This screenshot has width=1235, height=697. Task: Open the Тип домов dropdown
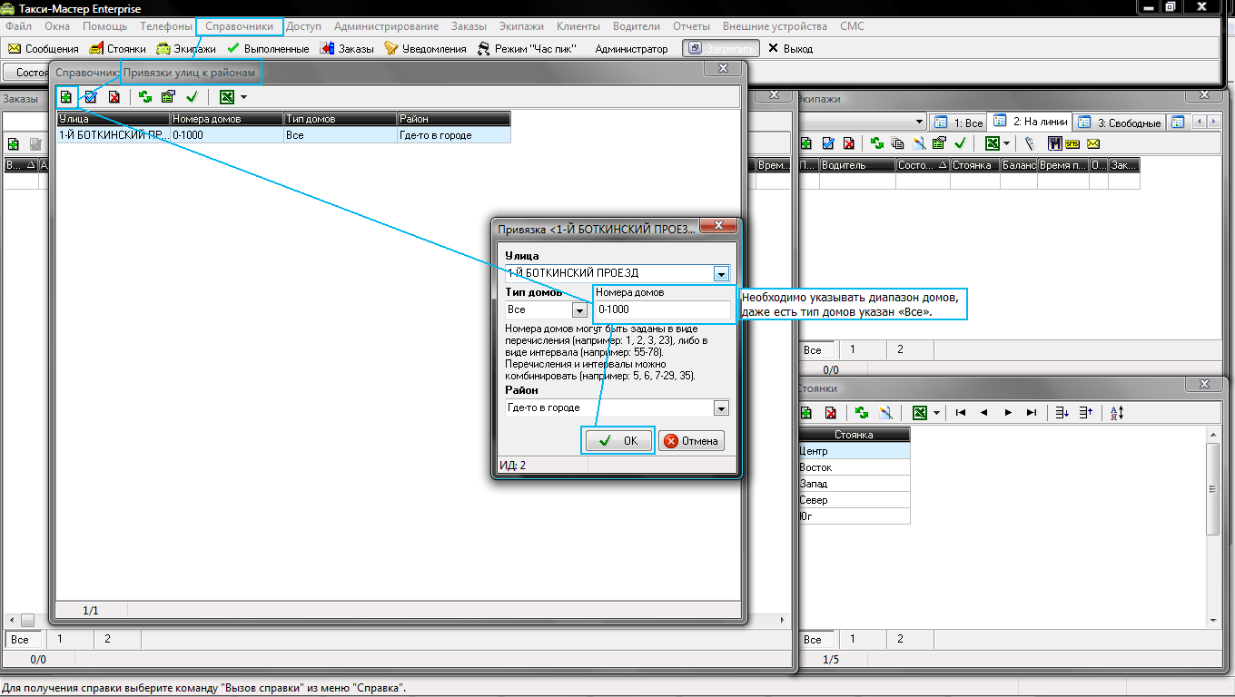(x=579, y=310)
